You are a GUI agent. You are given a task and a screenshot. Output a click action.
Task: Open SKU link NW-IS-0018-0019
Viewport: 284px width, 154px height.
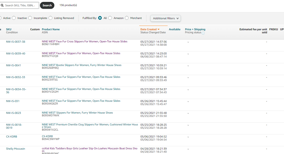(x=14, y=126)
